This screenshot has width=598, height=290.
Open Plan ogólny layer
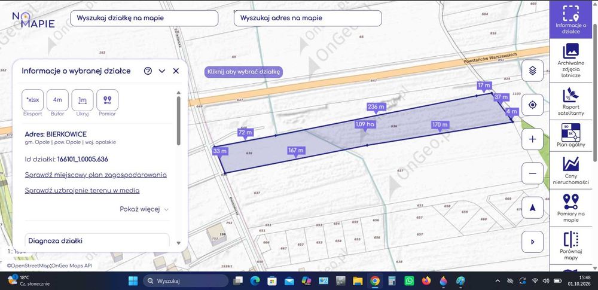[570, 136]
